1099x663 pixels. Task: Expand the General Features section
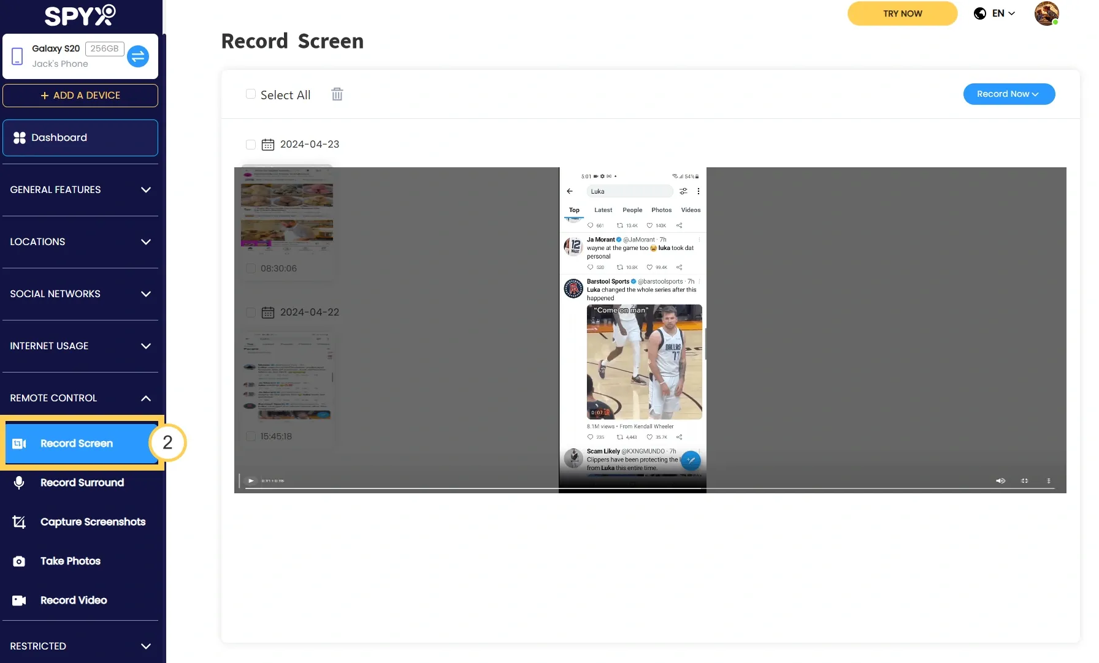80,190
